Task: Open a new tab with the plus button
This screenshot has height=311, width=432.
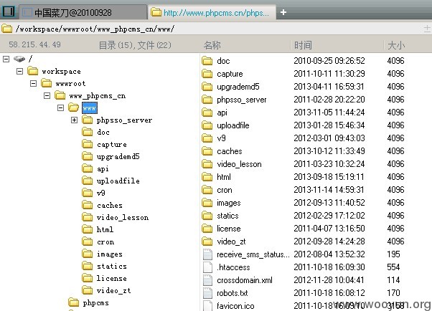Action: [283, 12]
